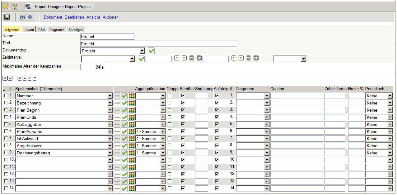Click the yellow X close icon
The image size is (397, 195).
[x=6, y=6]
